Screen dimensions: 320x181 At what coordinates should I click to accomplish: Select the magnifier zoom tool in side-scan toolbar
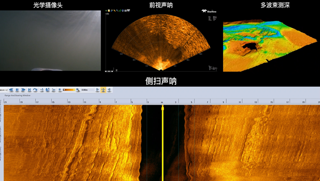click(x=78, y=90)
